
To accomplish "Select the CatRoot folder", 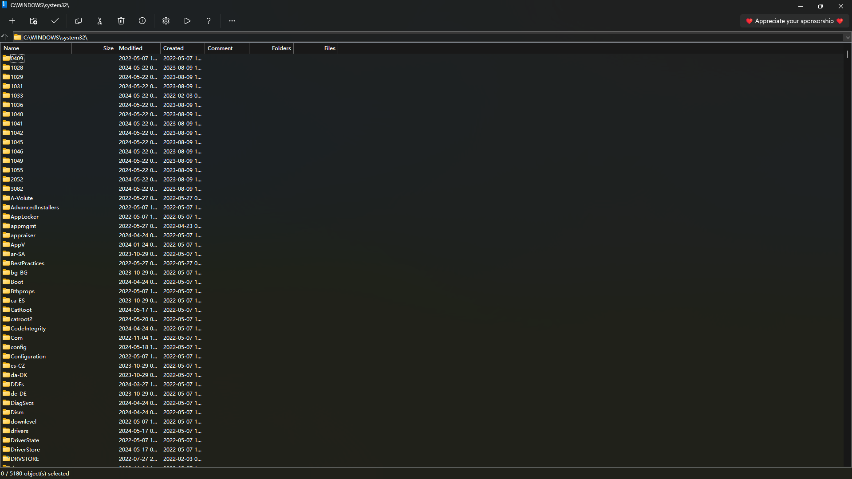I will tap(20, 310).
